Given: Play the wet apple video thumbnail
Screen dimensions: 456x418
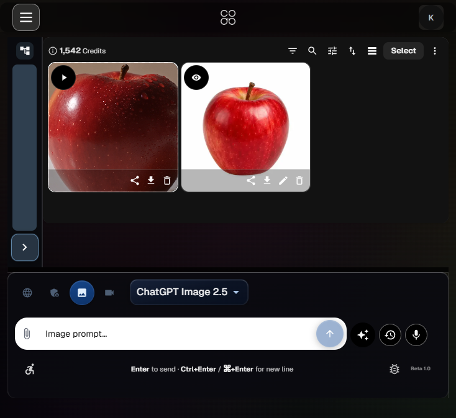Looking at the screenshot, I should (63, 78).
